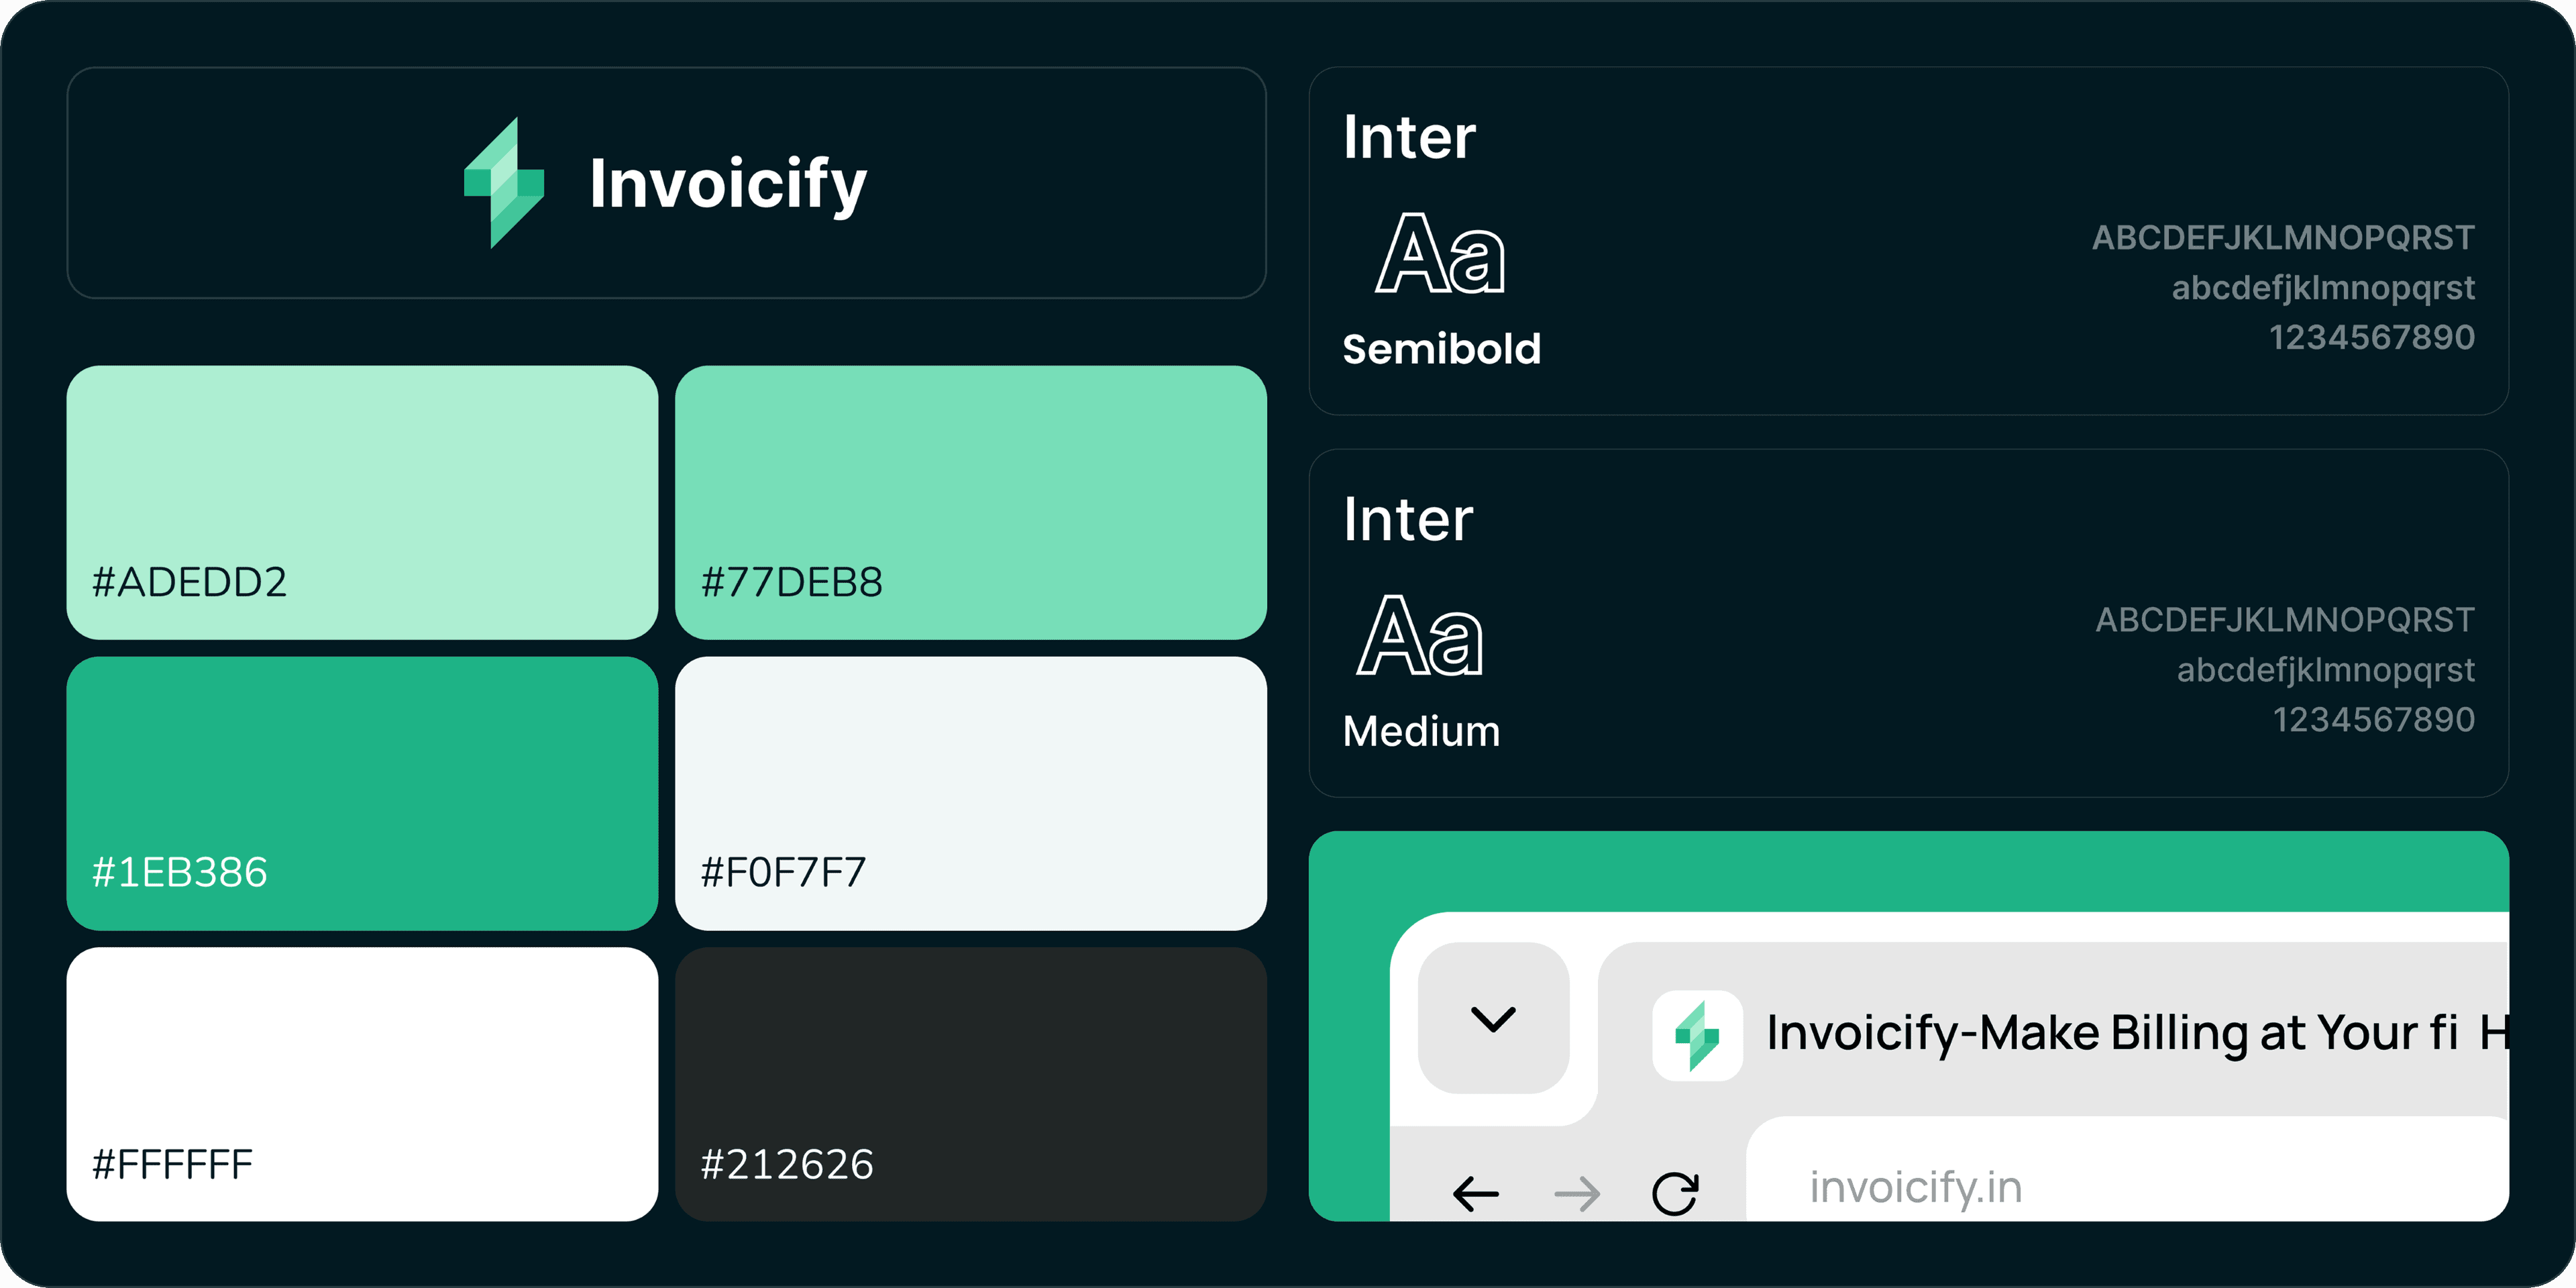Pick the #ADEDD2 light mint swatch
Viewport: 2576px width, 1288px height.
(x=362, y=502)
